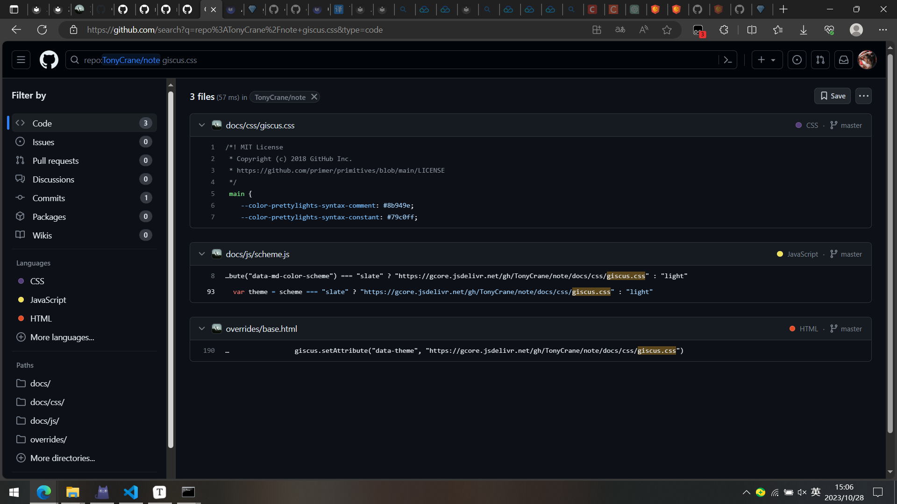Select Commits in Filter by list
Image resolution: width=897 pixels, height=504 pixels.
pos(49,198)
